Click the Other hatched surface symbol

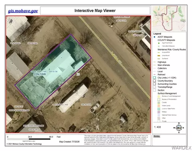click(159, 118)
